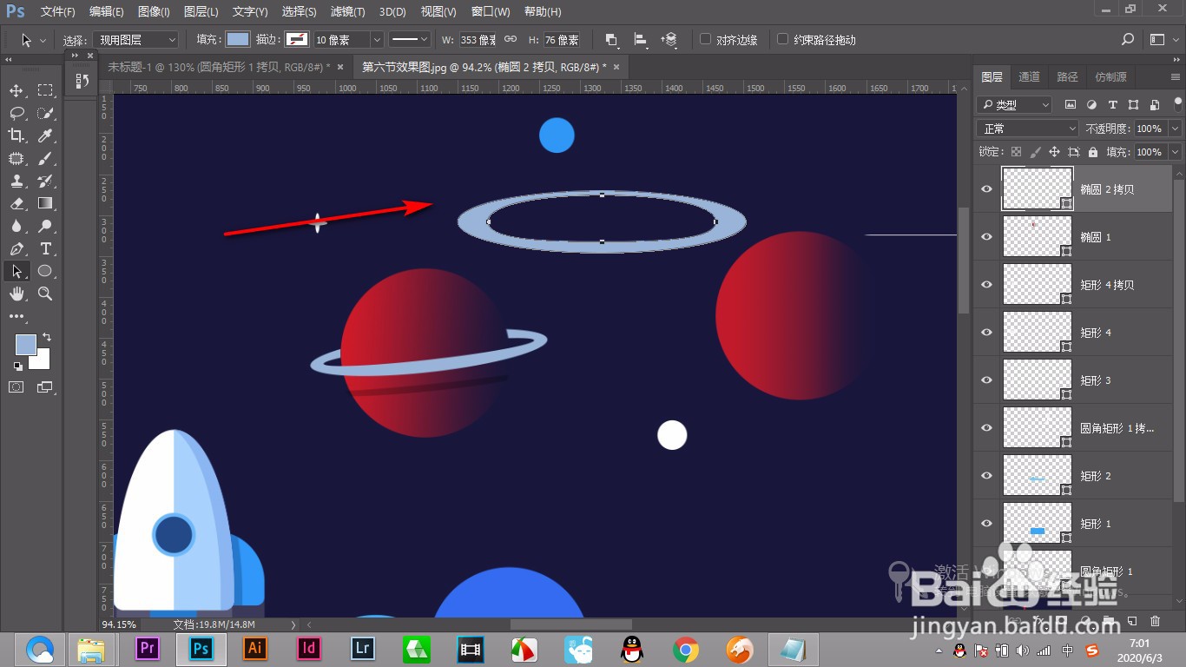Switch to the 通道 tab

[1030, 76]
